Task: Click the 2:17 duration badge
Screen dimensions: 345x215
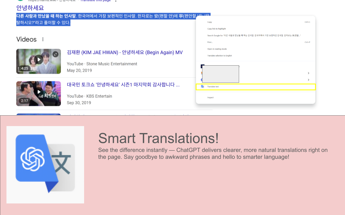Action: tap(25, 101)
